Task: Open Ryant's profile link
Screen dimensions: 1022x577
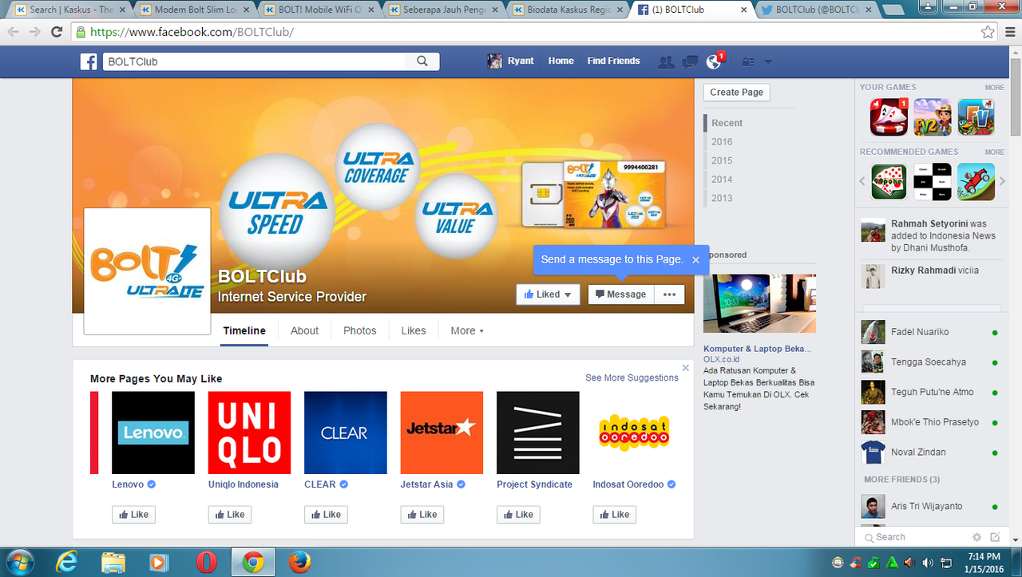Action: [x=511, y=61]
